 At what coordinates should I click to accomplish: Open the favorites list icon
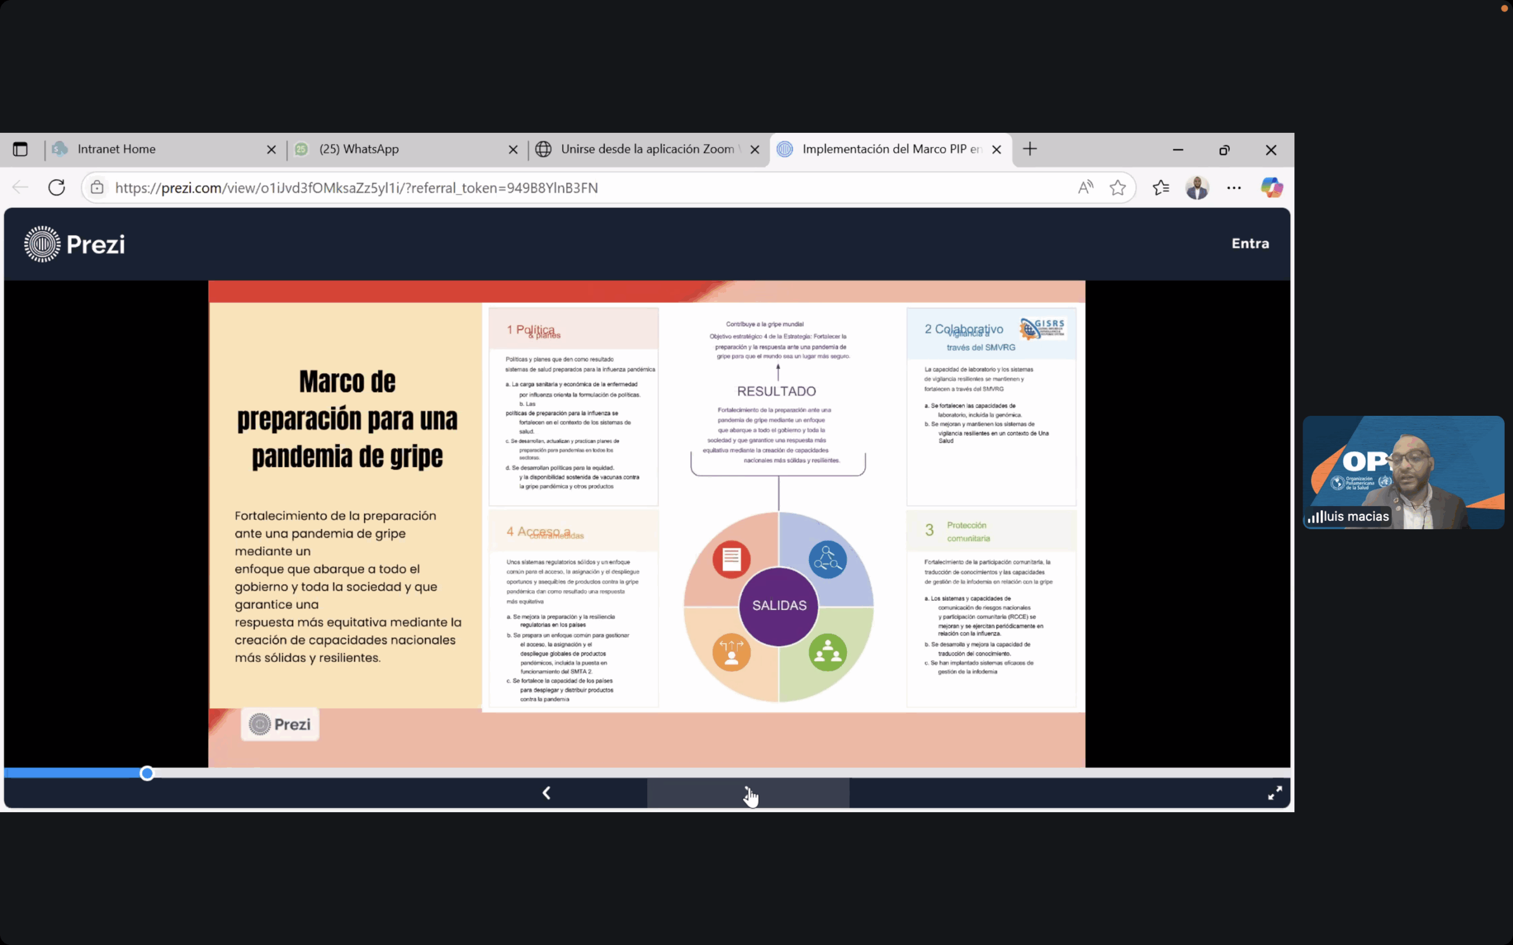(1161, 187)
